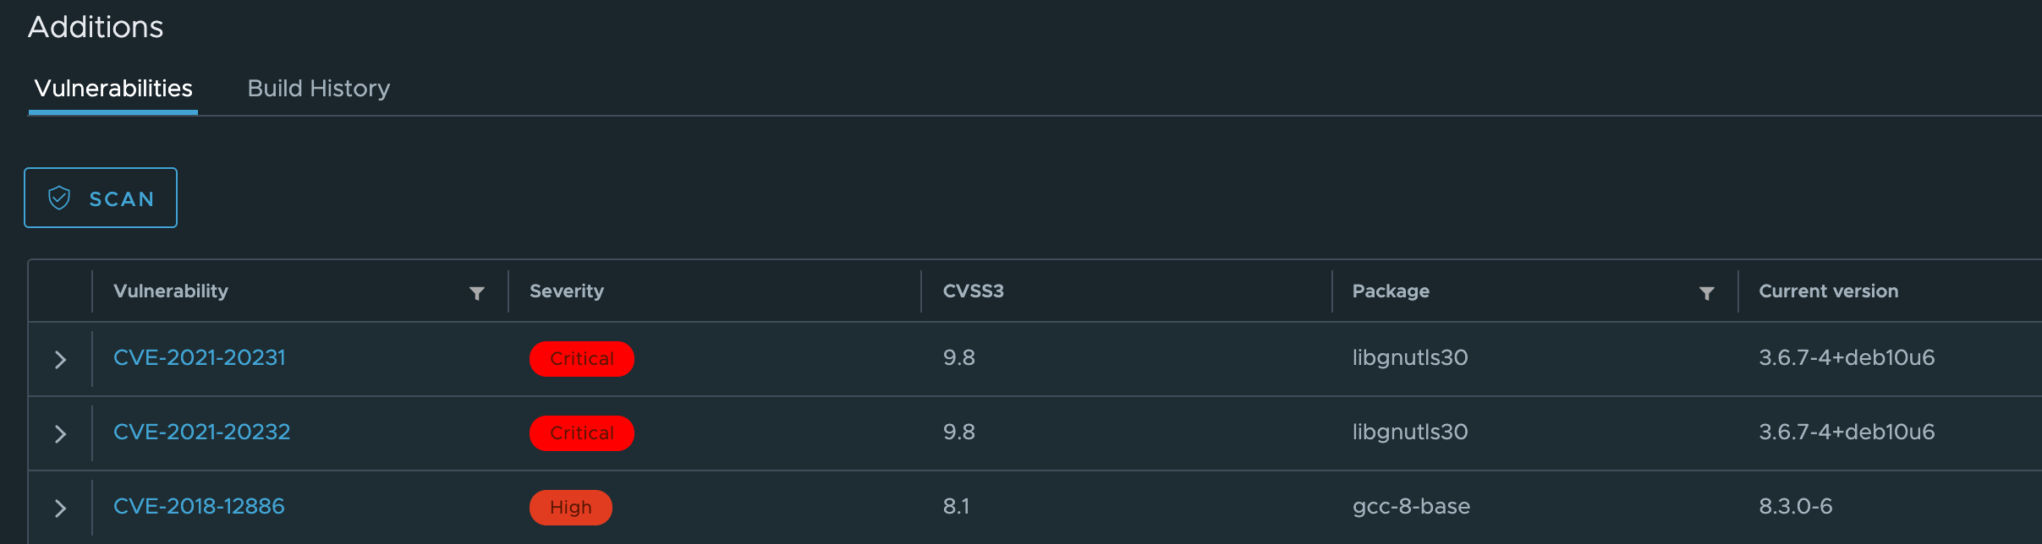Image resolution: width=2042 pixels, height=544 pixels.
Task: Click the Critical severity badge for CVE-2021-20231
Action: point(581,358)
